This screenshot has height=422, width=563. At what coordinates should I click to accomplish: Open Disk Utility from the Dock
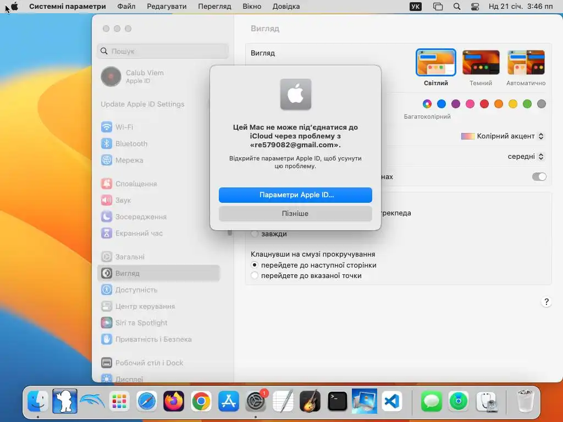coord(486,401)
